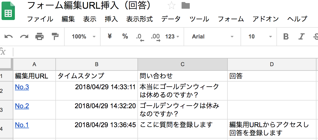Image resolution: width=318 pixels, height=140 pixels.
Task: Select empty 回答 cell in No.2 row
Action: point(272,110)
